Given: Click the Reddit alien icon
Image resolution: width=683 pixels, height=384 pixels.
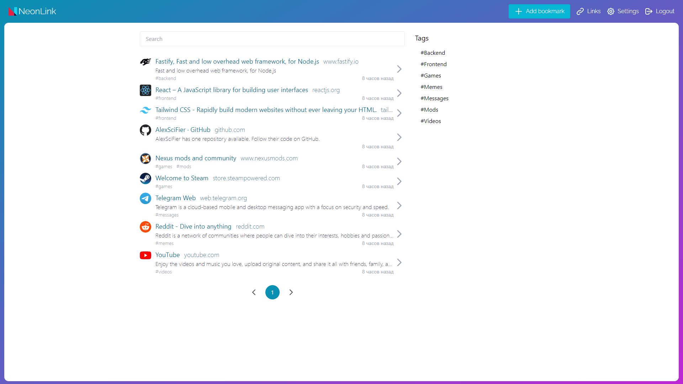Looking at the screenshot, I should pos(145,227).
